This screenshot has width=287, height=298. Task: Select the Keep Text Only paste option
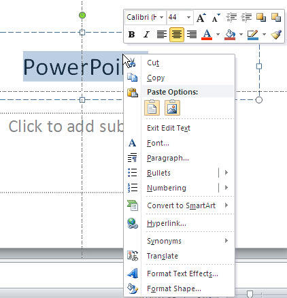click(x=152, y=108)
